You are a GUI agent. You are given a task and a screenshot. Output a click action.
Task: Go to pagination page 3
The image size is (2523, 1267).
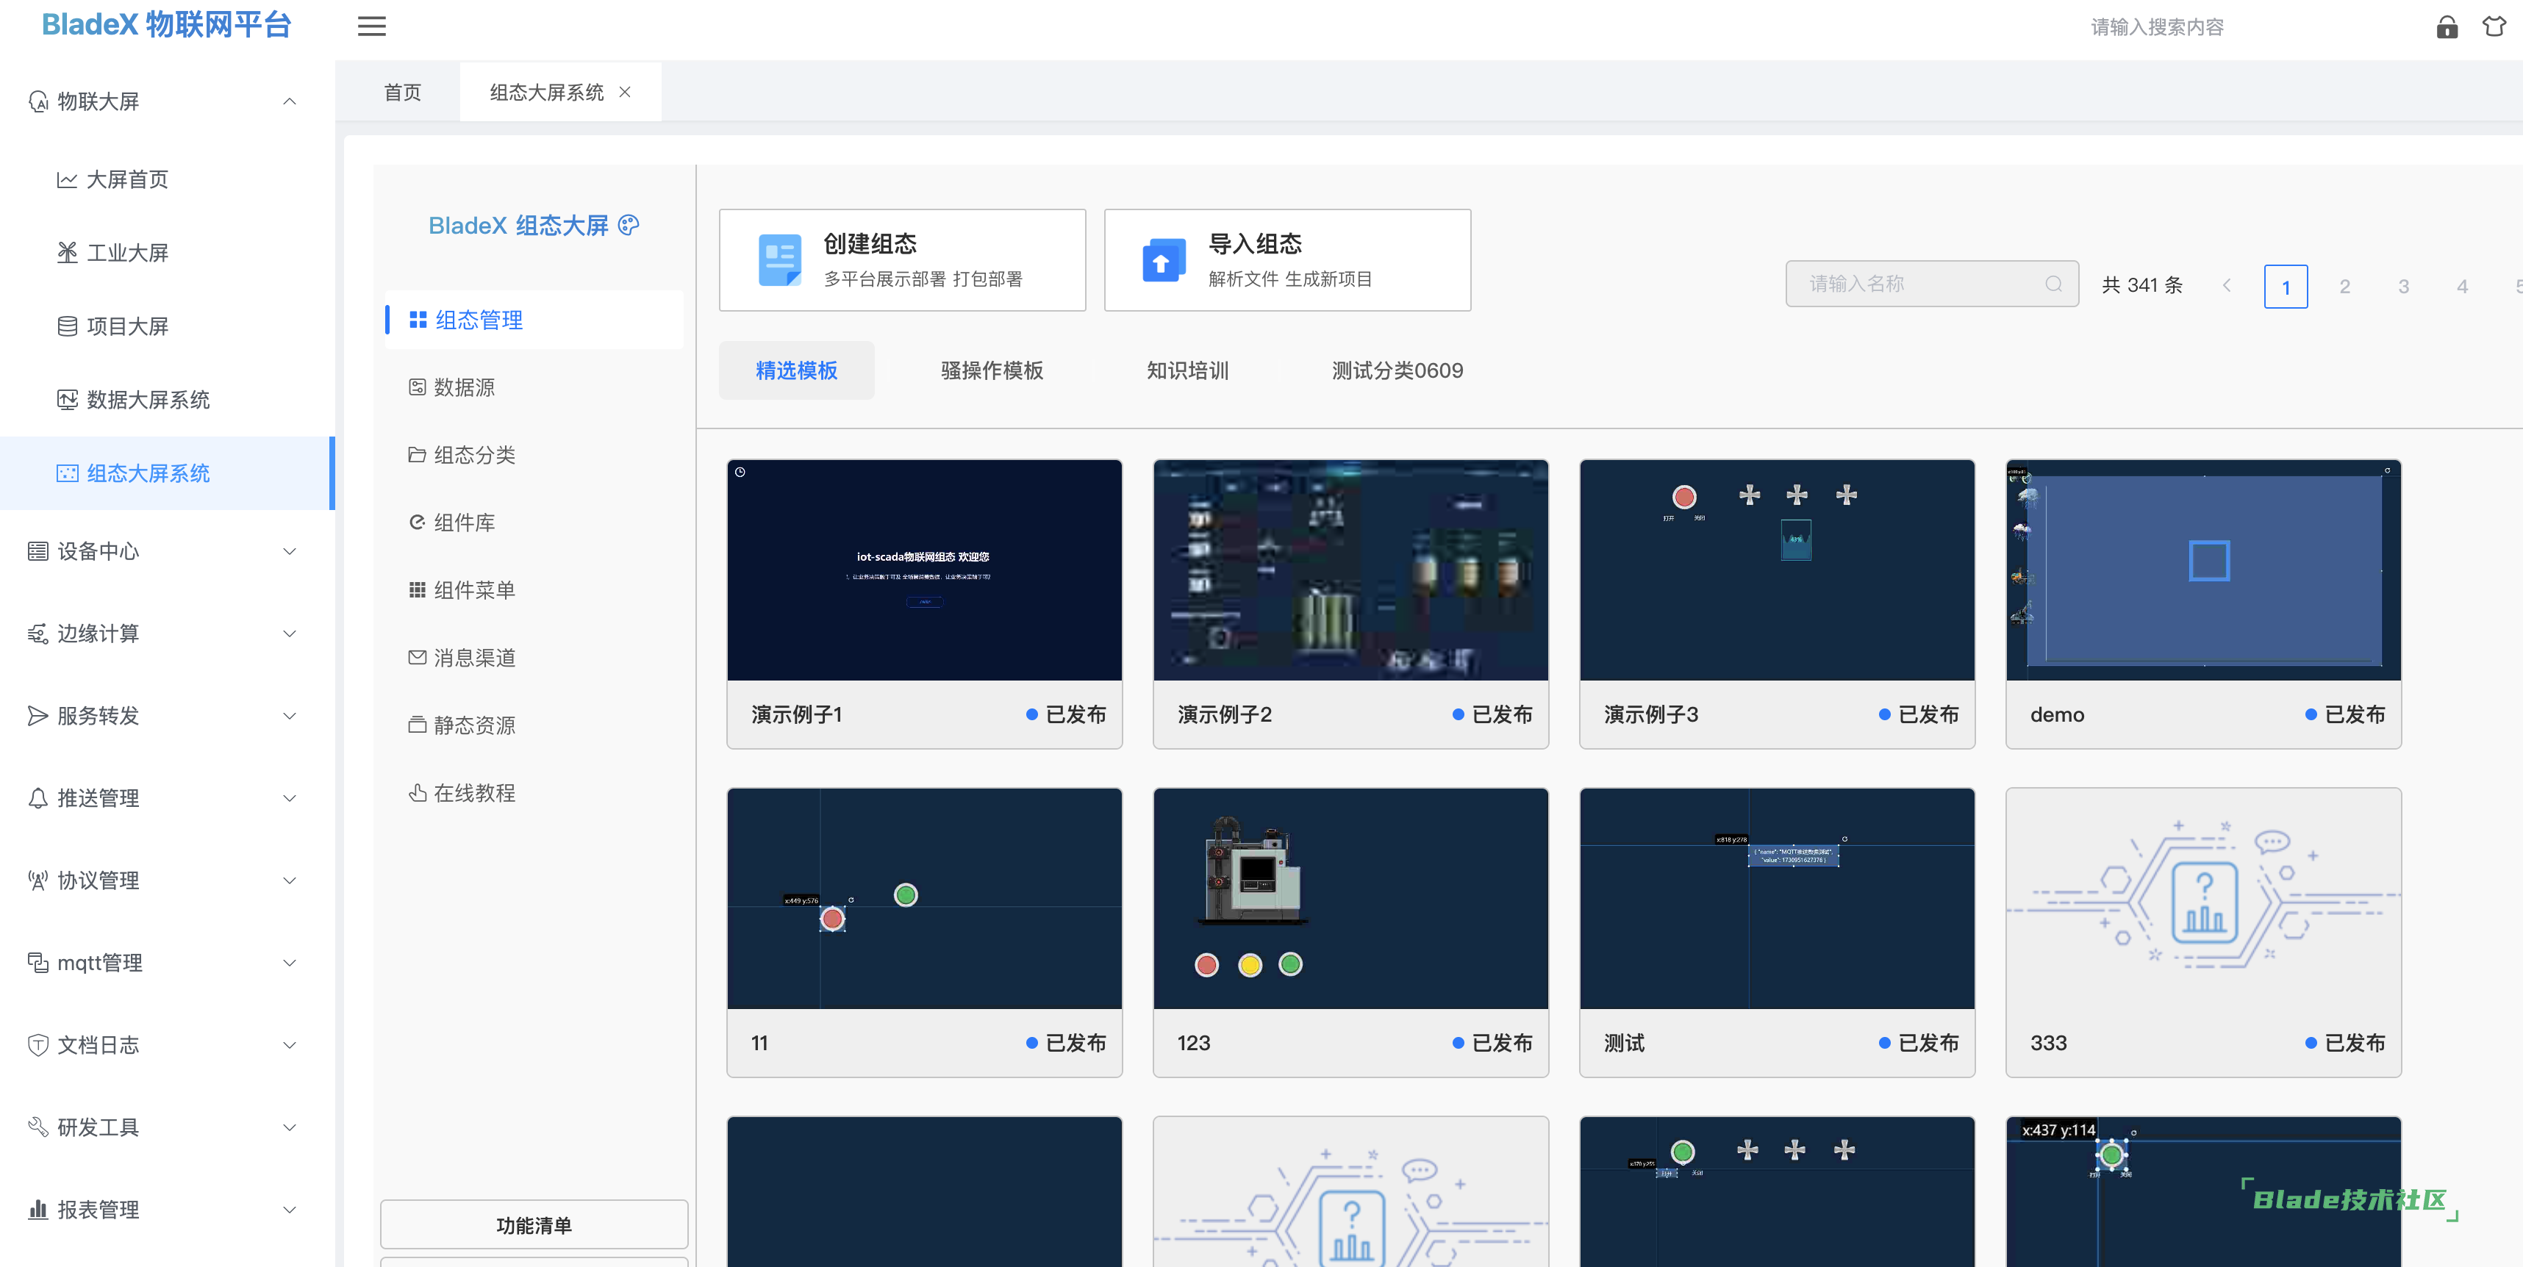2402,286
